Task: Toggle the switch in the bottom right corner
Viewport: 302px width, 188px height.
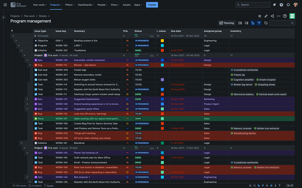Action: click(x=288, y=185)
